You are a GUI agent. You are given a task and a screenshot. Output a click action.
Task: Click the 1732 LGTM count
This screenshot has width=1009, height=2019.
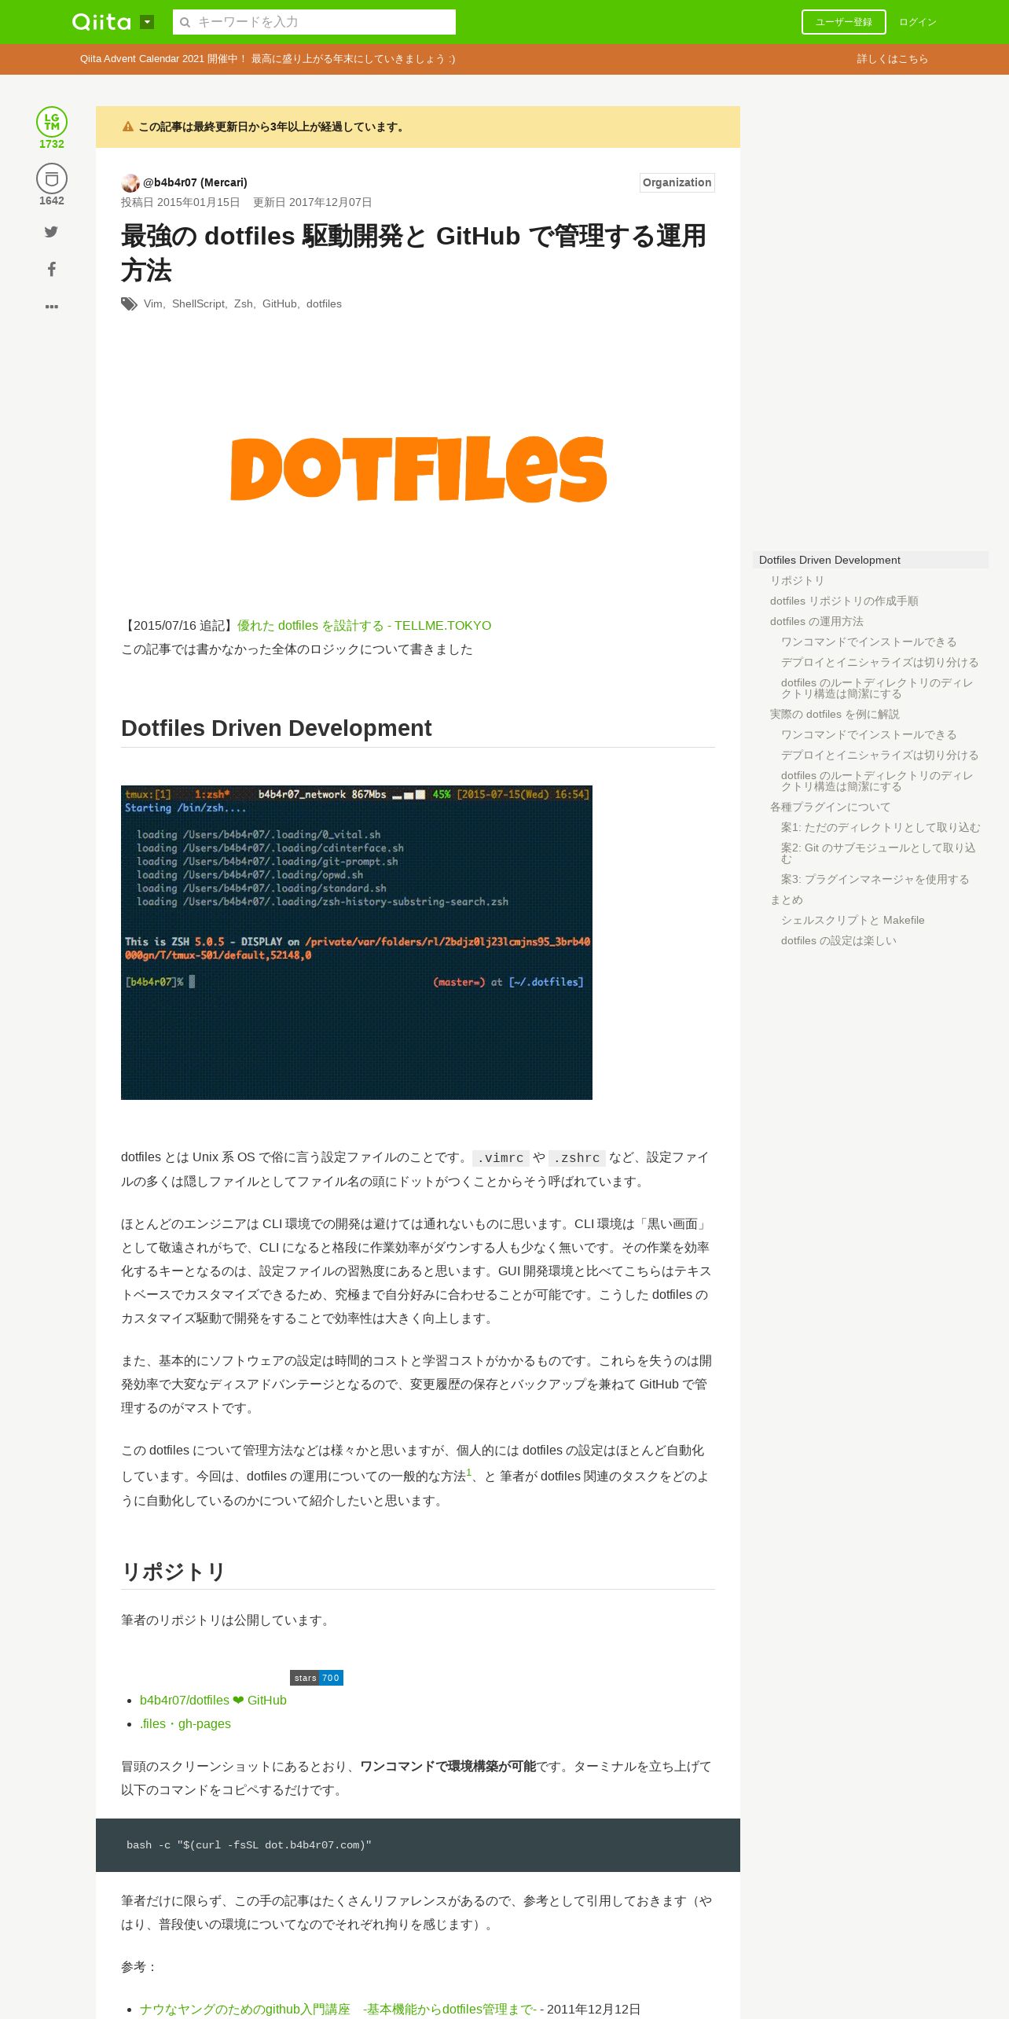52,144
